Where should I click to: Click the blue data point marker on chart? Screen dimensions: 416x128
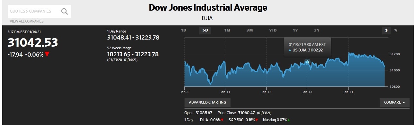pyautogui.click(x=307, y=62)
